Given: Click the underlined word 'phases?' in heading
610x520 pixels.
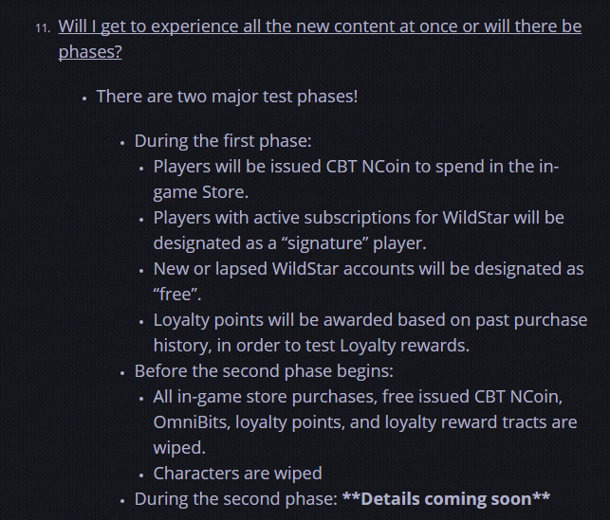Looking at the screenshot, I should 90,52.
